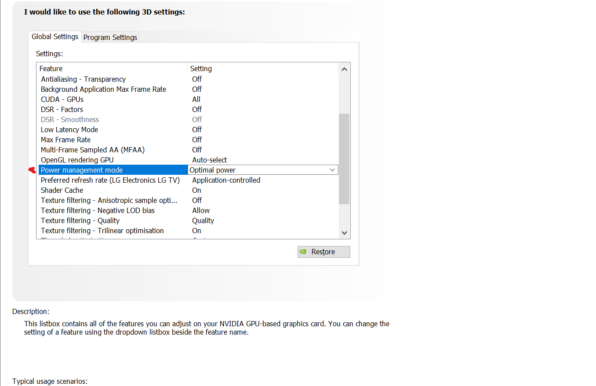
Task: Select the Shader Cache setting
Action: pos(62,190)
